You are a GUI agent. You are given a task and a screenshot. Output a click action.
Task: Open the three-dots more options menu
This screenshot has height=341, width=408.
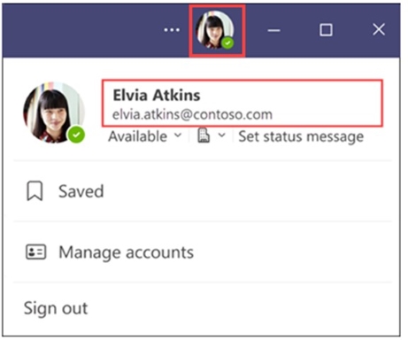click(x=172, y=30)
